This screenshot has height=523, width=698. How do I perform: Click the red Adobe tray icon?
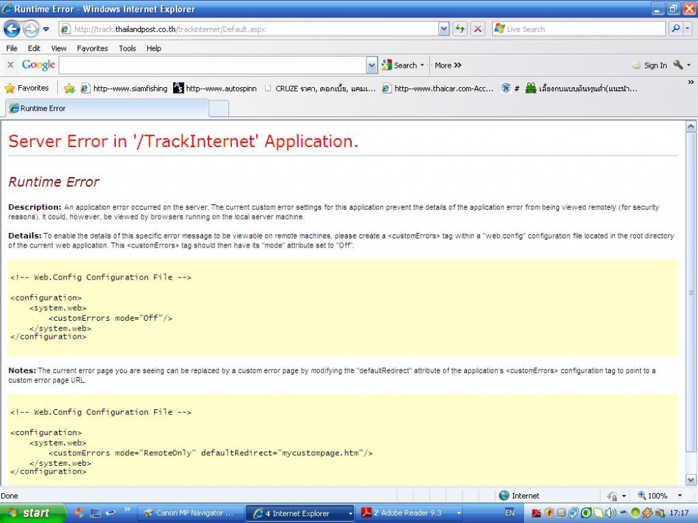(x=536, y=513)
